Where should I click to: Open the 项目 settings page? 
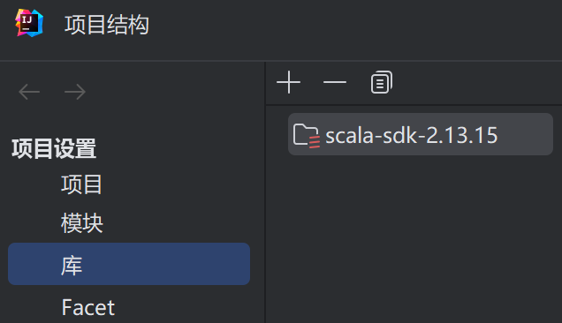pyautogui.click(x=81, y=184)
